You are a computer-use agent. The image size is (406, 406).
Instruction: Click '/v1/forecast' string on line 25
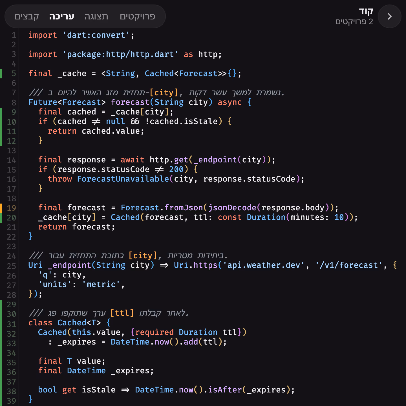tap(349, 265)
